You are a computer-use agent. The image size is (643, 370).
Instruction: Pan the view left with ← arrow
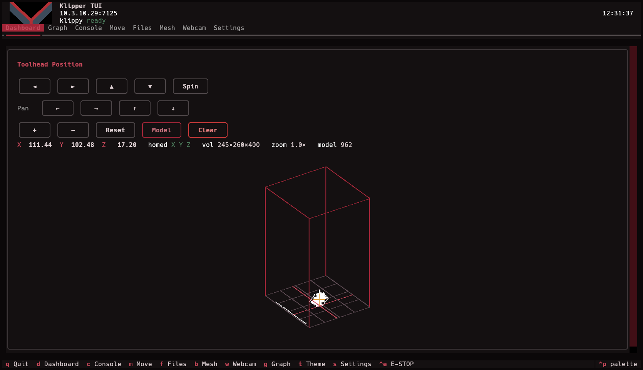coord(58,108)
